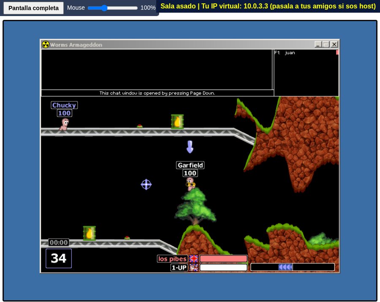Click the 1-UP team name
The height and width of the screenshot is (302, 380).
click(x=179, y=268)
